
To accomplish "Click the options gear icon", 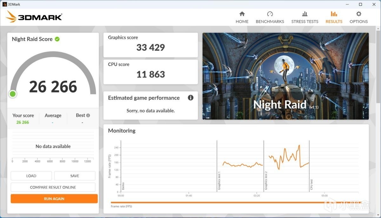I will click(x=359, y=14).
